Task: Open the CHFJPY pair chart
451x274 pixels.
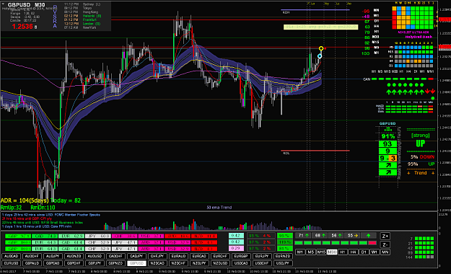Action: [x=157, y=256]
